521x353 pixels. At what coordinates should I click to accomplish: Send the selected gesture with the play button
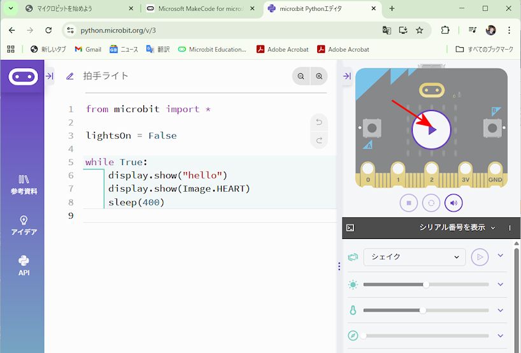(x=480, y=257)
